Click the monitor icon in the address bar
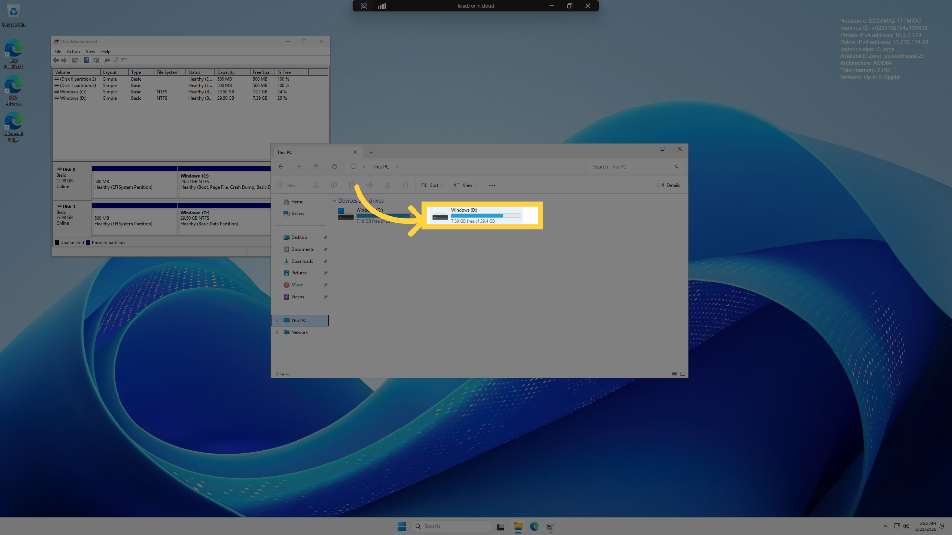 pyautogui.click(x=353, y=167)
